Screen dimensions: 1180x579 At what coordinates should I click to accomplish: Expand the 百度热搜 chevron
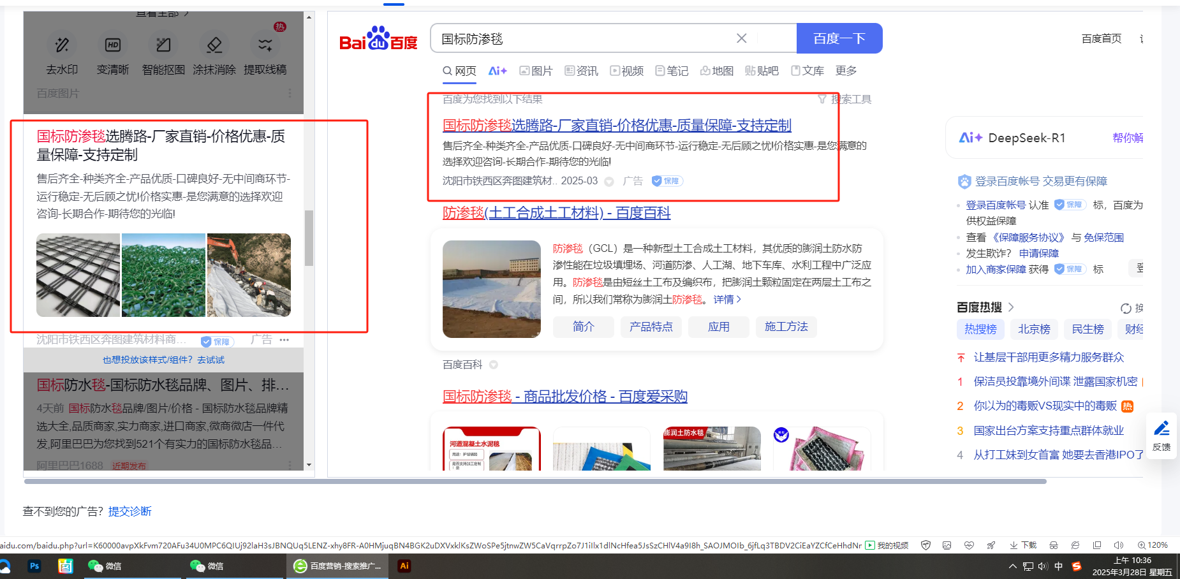[1011, 307]
